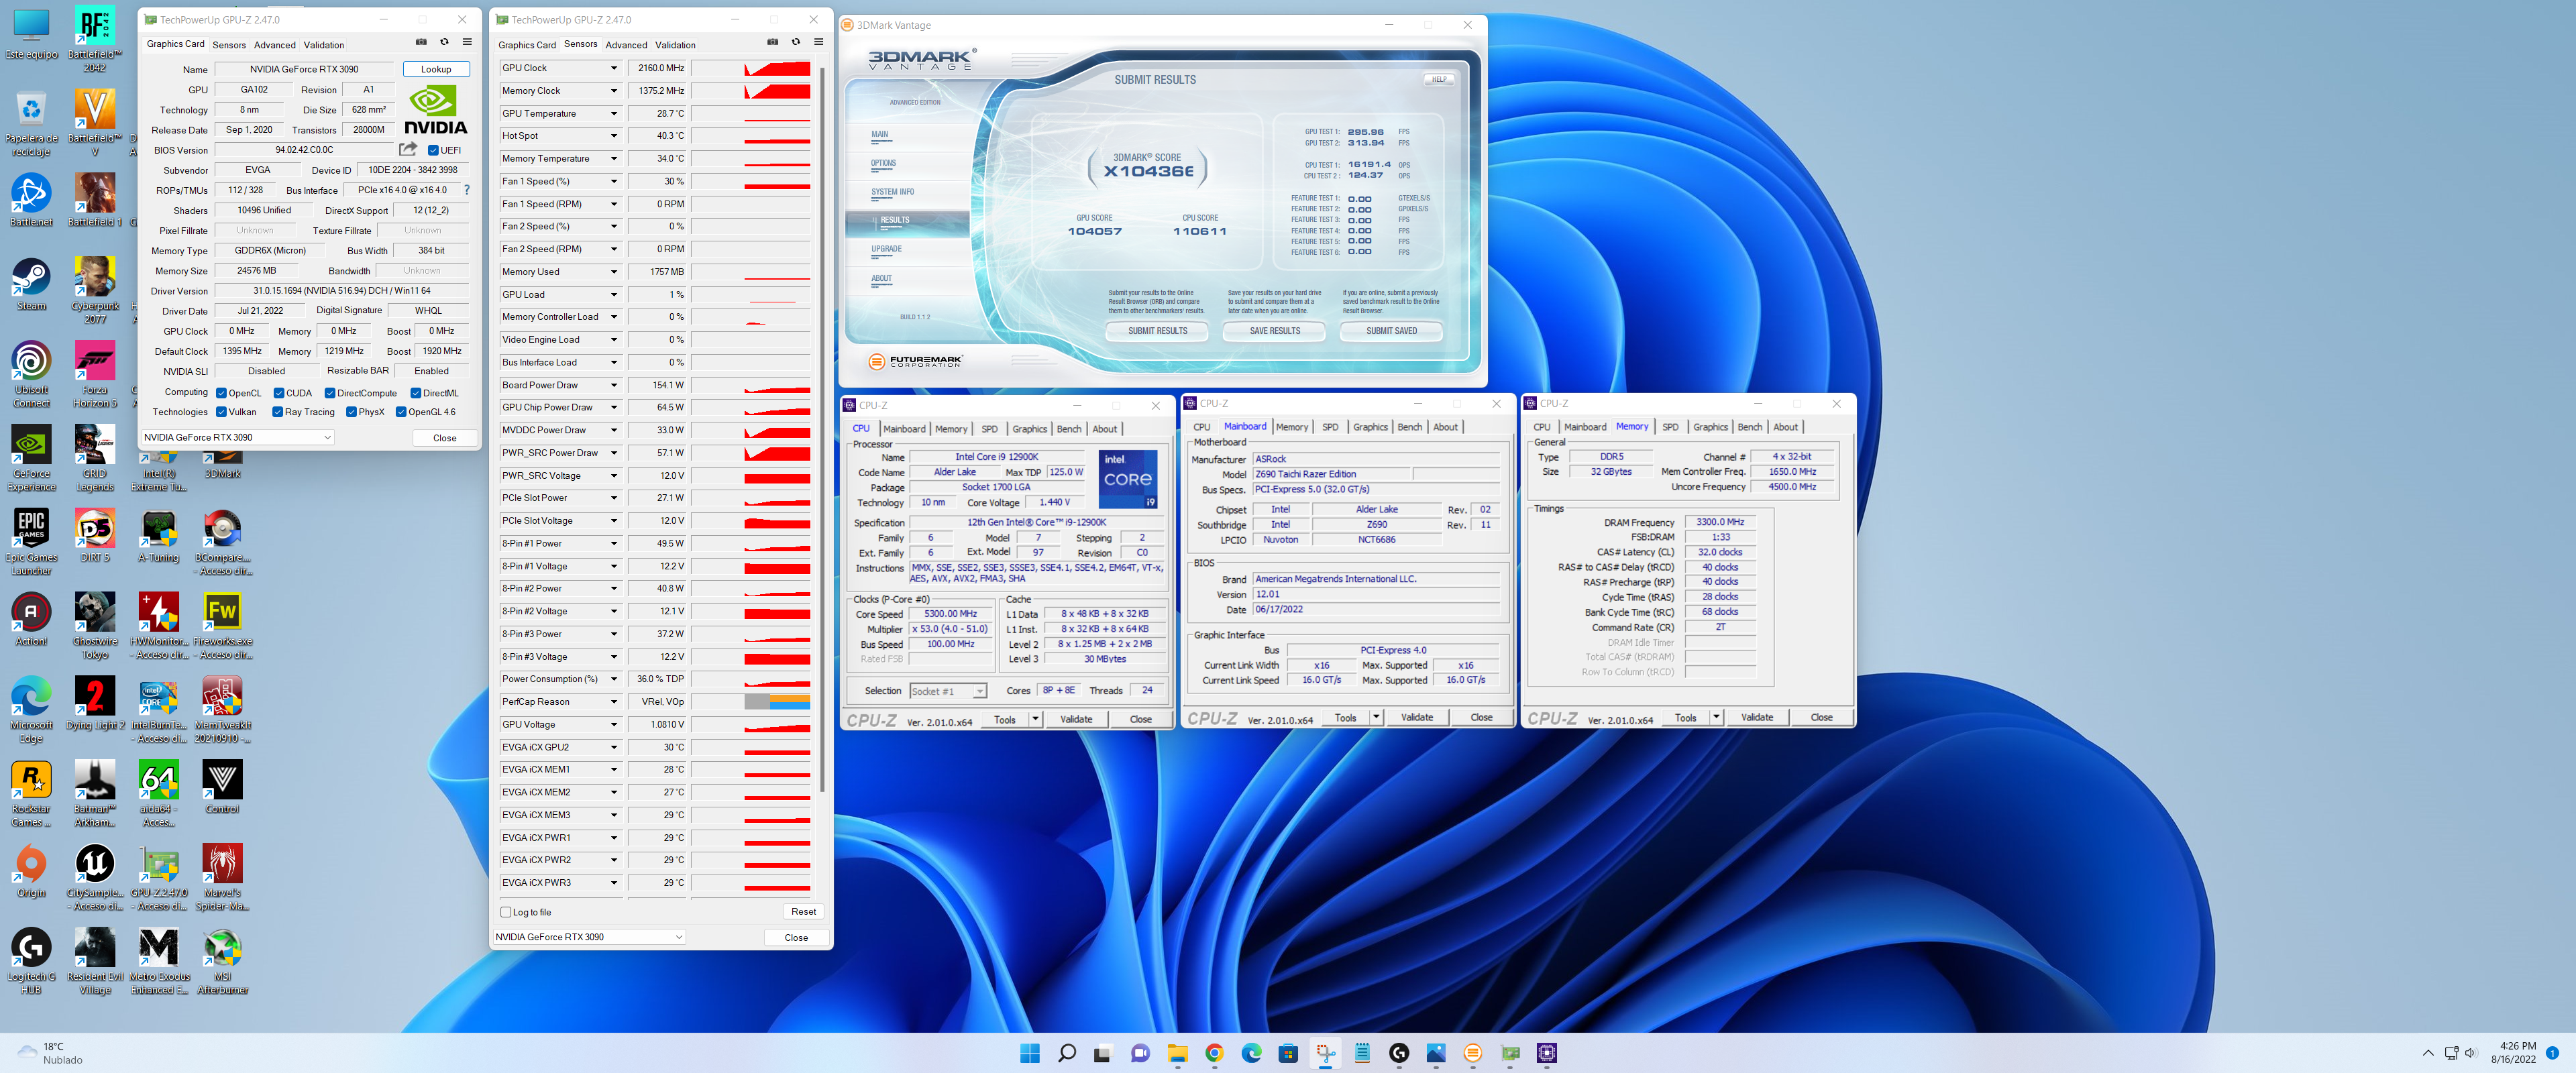2576x1073 pixels.
Task: Expand the Tools dropdown arrow in the CPU-Z CPU window
Action: pos(1035,719)
